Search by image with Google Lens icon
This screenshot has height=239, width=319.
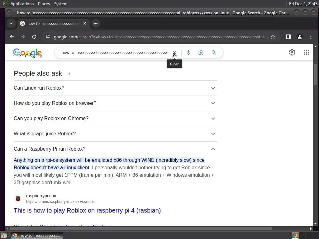[201, 53]
